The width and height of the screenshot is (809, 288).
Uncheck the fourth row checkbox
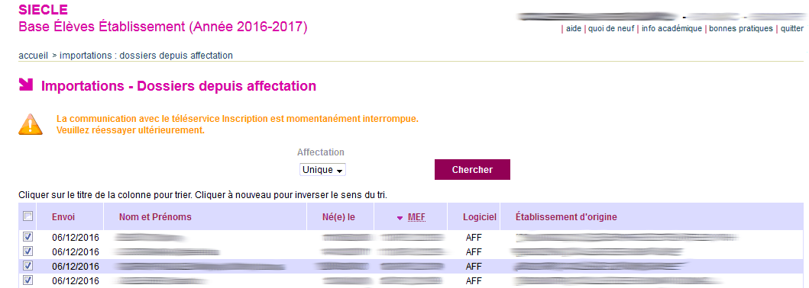tap(28, 280)
